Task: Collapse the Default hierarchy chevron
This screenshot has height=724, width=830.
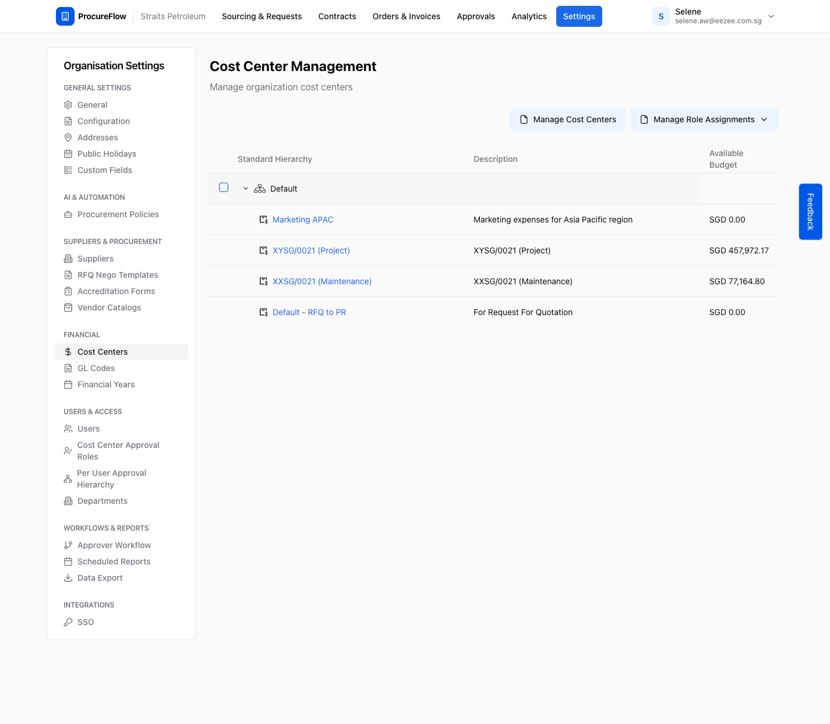Action: [246, 189]
